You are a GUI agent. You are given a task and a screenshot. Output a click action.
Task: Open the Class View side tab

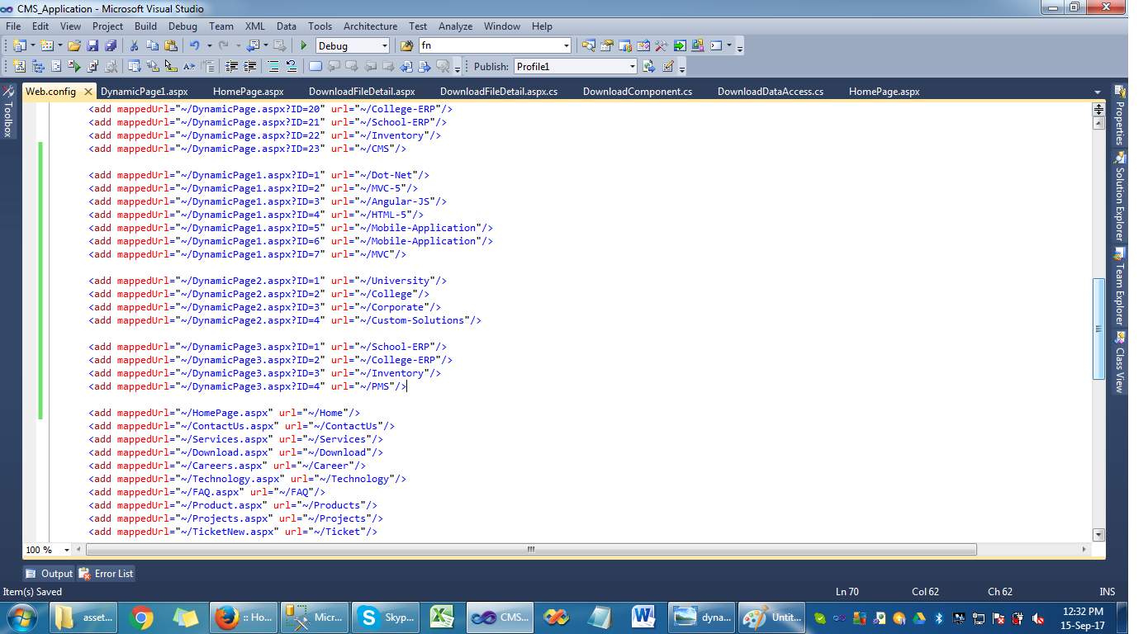(1120, 362)
